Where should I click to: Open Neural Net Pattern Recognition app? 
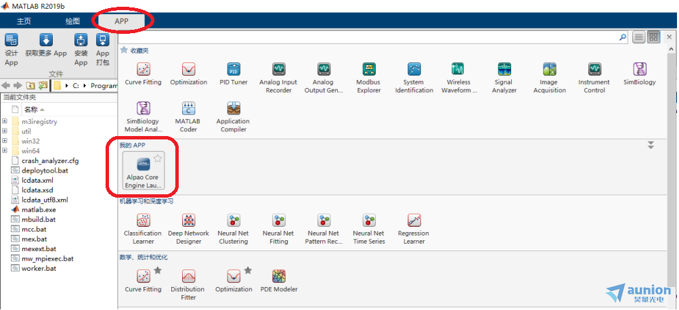coord(324,229)
